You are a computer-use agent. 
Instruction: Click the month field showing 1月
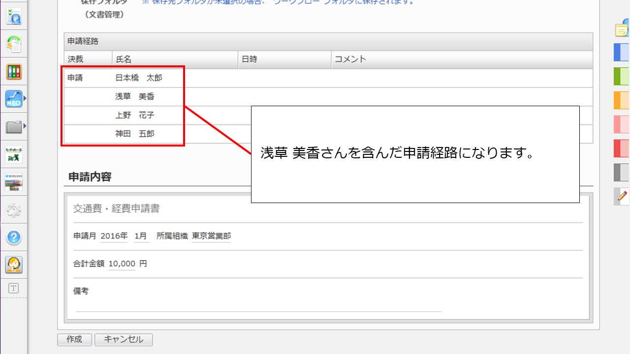point(141,236)
